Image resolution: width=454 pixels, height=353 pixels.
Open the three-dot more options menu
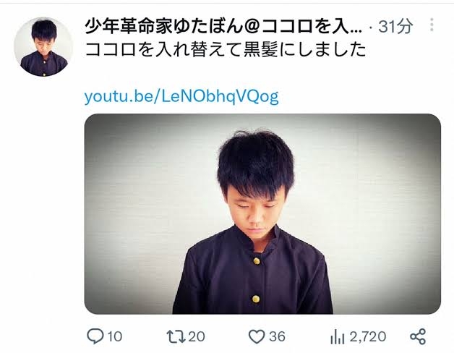pyautogui.click(x=432, y=25)
